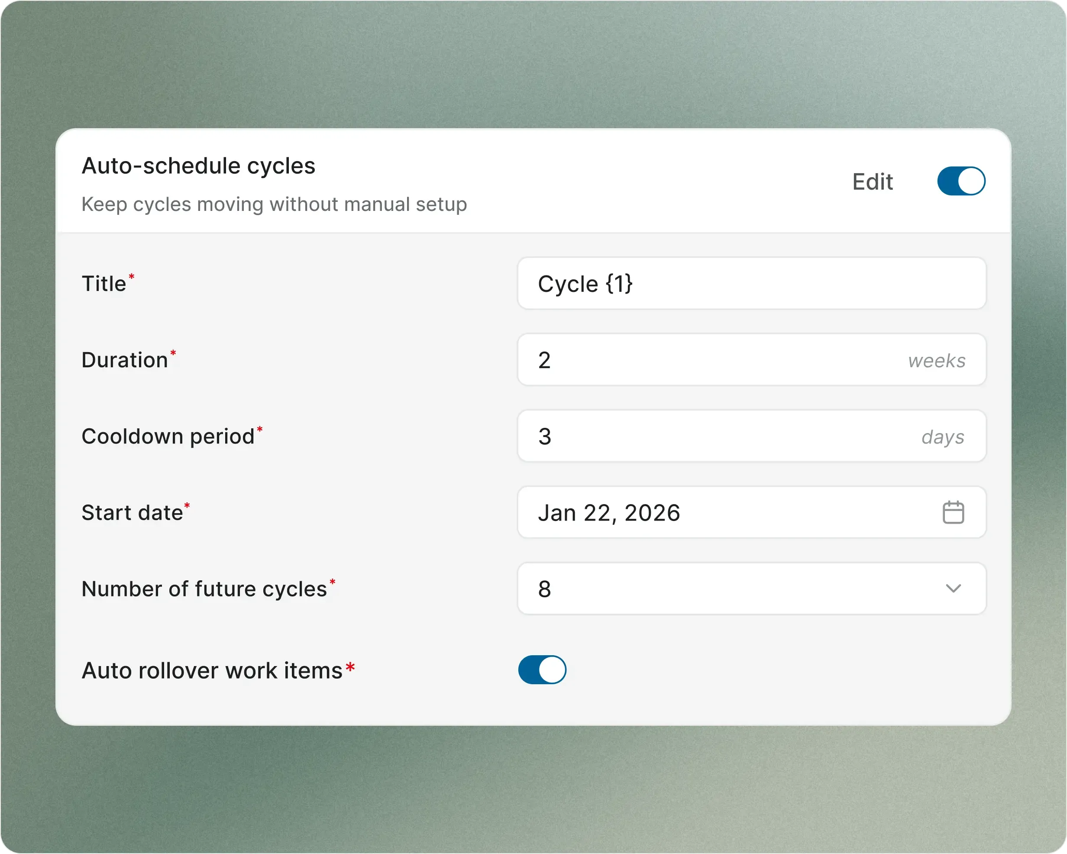Click the Jan 22, 2026 date field
Screen dimensions: 1067x854
pyautogui.click(x=610, y=512)
